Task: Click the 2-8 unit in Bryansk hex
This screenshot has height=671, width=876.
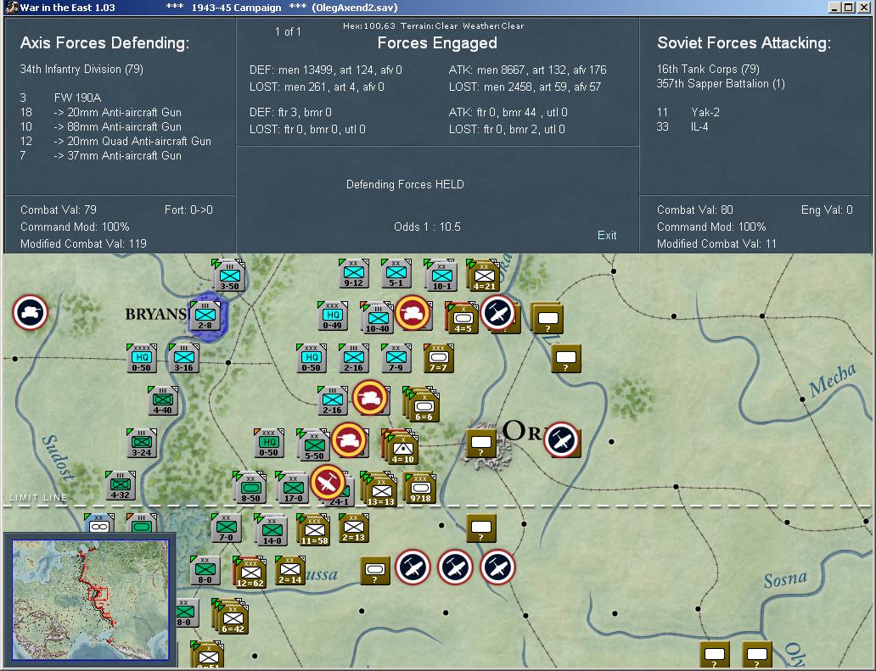Action: tap(205, 316)
